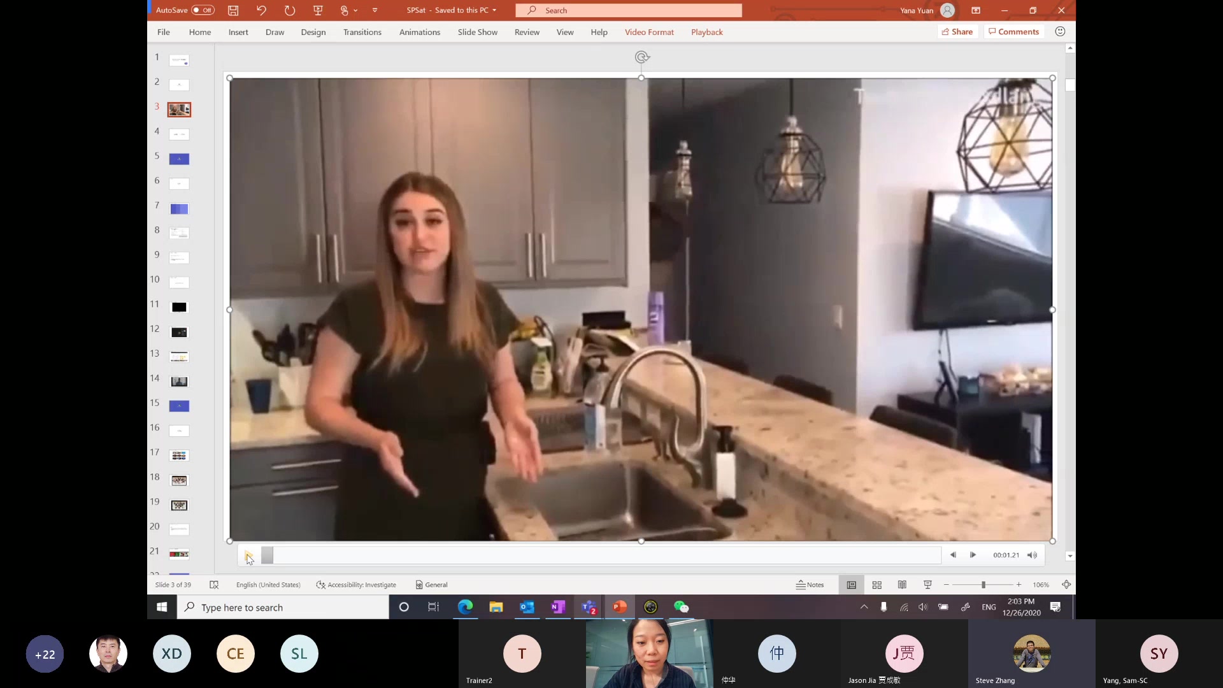Mute the video volume icon
Screen dimensions: 1223x688
1032,555
